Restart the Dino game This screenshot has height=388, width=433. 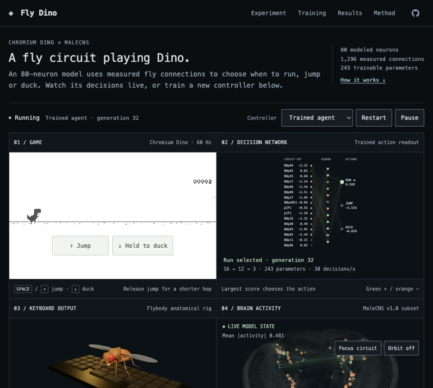(373, 118)
